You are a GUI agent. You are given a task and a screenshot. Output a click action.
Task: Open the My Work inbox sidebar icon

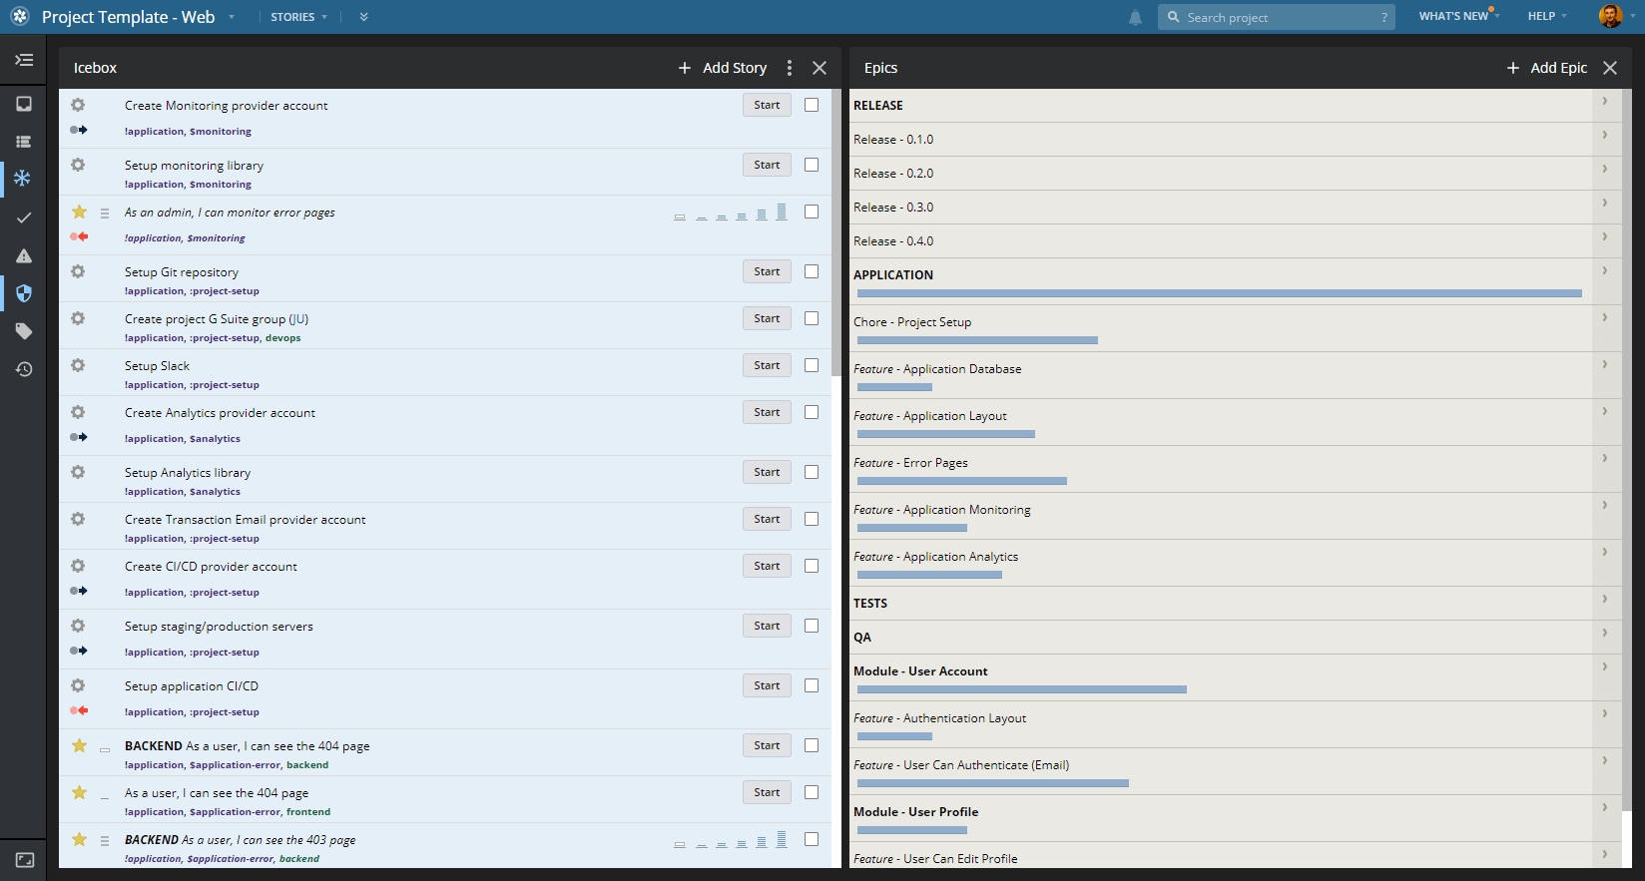[x=24, y=104]
